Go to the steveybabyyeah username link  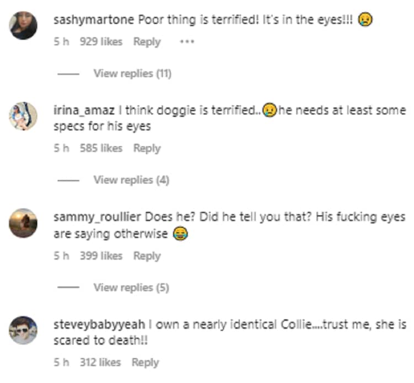point(96,324)
